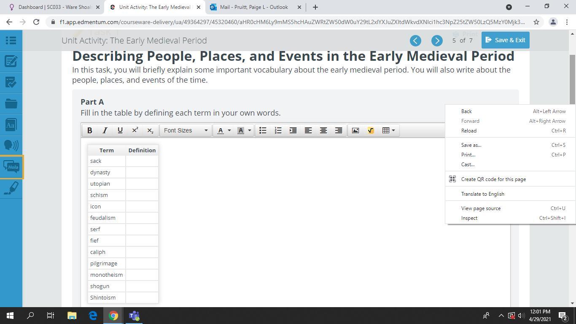The width and height of the screenshot is (576, 324).
Task: Switch to the Outlook Mail tab
Action: pos(256,7)
